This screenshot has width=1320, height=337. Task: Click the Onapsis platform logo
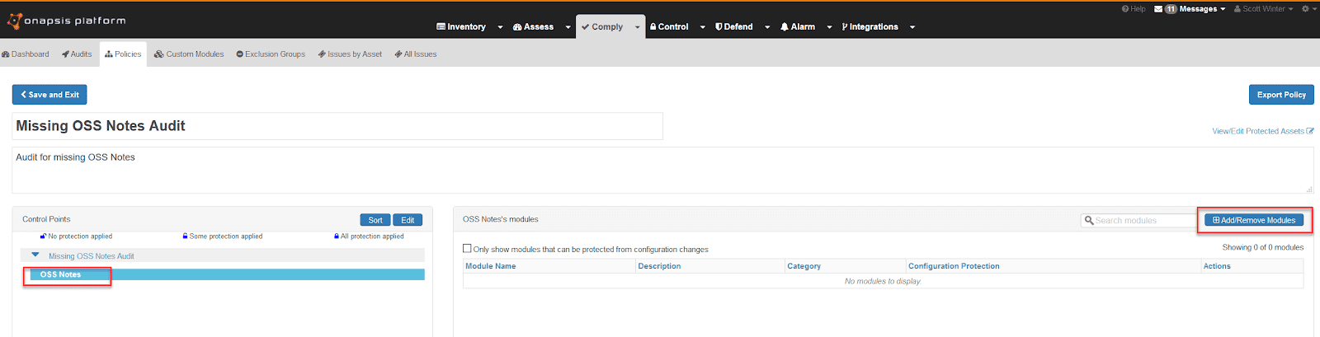click(66, 21)
